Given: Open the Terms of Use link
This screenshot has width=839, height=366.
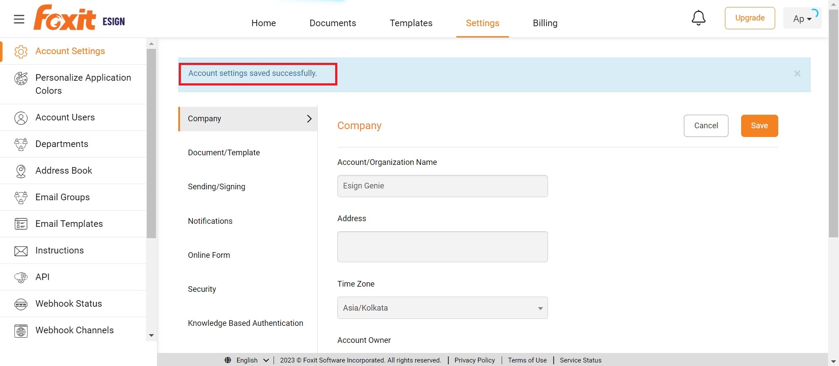Looking at the screenshot, I should [x=527, y=360].
